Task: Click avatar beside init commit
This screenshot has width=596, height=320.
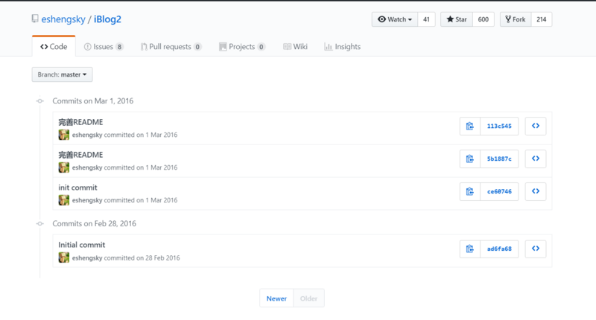Action: [64, 200]
